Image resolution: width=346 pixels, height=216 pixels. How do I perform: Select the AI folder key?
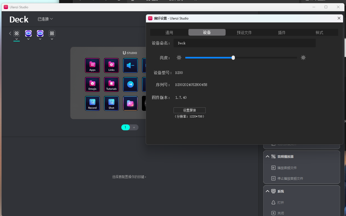[x=130, y=103]
